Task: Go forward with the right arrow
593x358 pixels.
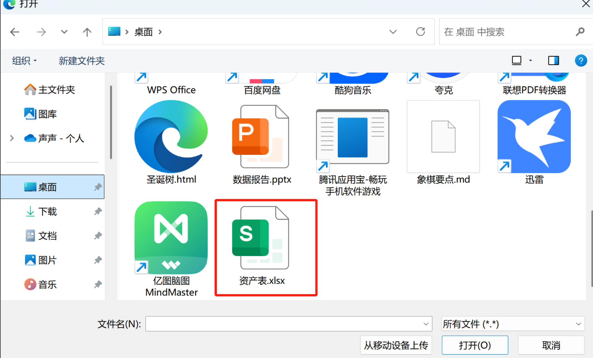Action: click(x=41, y=32)
